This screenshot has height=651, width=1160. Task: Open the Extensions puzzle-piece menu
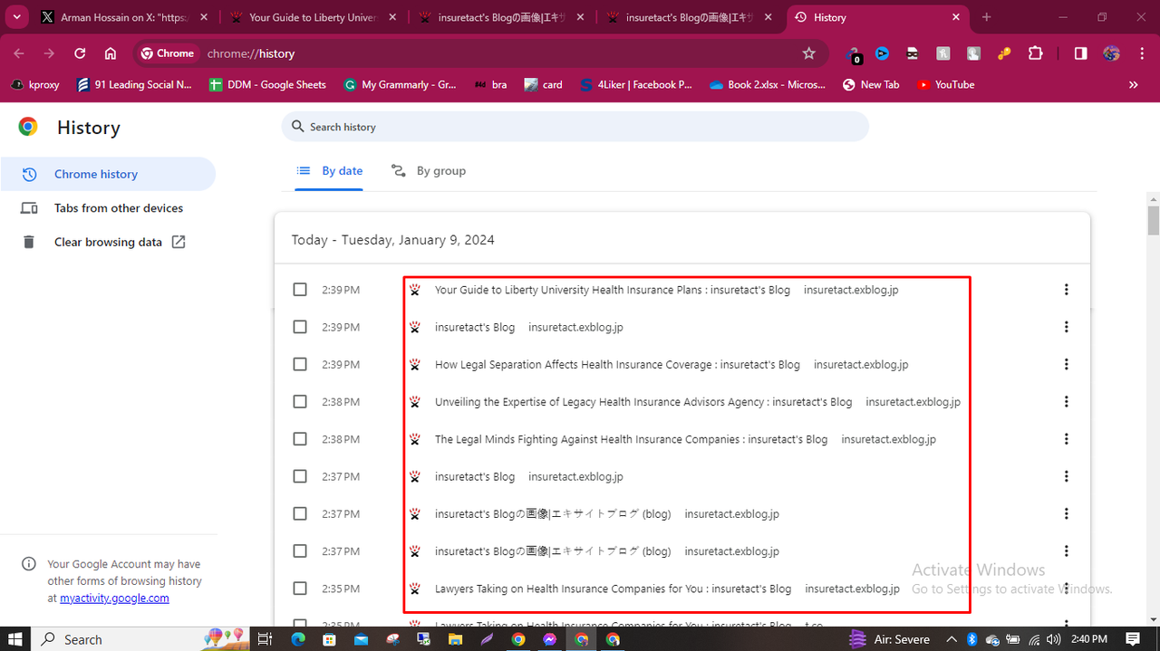coord(1035,53)
